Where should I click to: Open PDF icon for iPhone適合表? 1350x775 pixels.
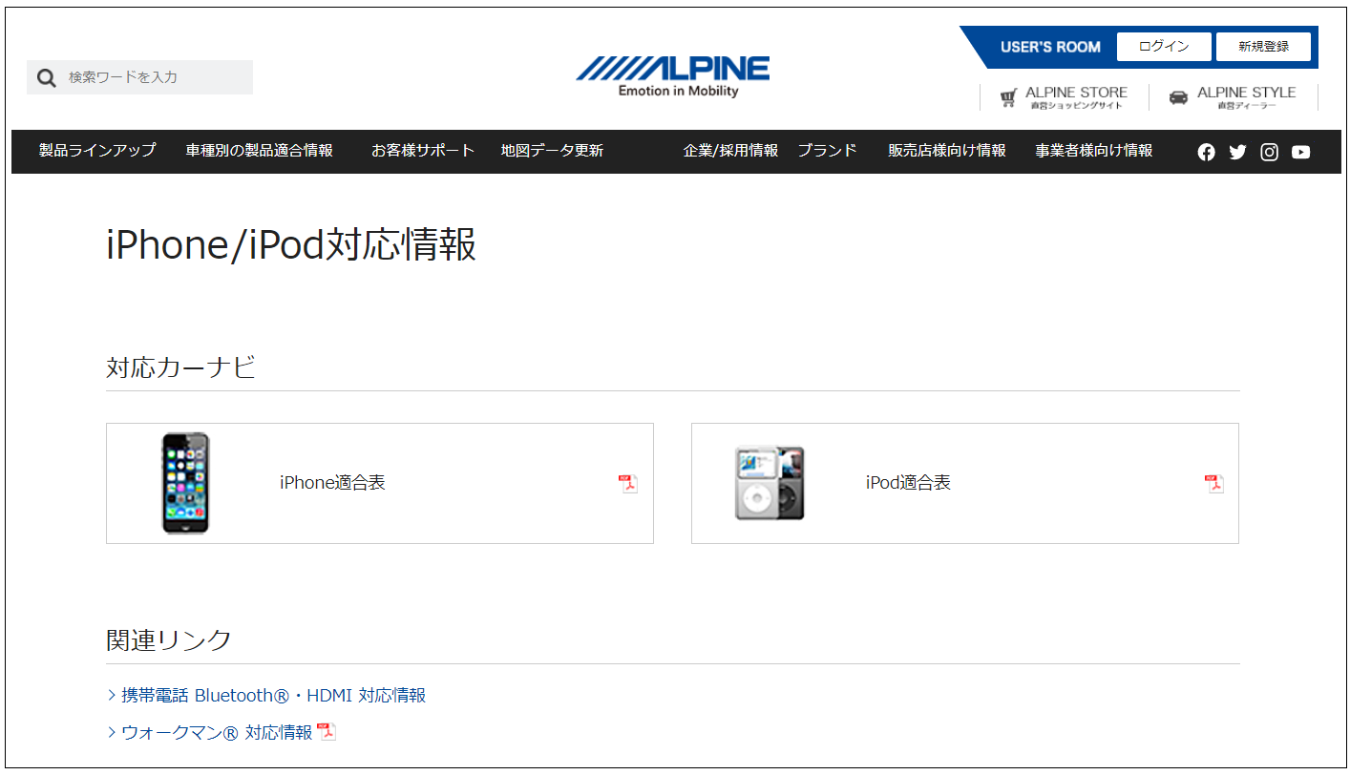pyautogui.click(x=628, y=483)
